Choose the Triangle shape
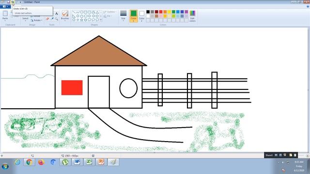Screen dimensions: 310x174 [x=97, y=12]
